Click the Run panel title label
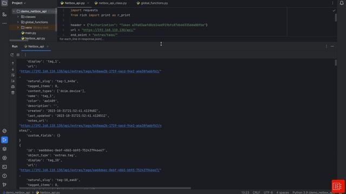The width and height of the screenshot is (346, 194). (x=15, y=46)
